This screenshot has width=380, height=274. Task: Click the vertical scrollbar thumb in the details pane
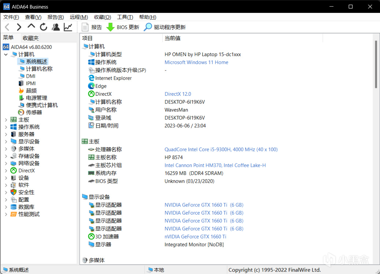click(376, 64)
